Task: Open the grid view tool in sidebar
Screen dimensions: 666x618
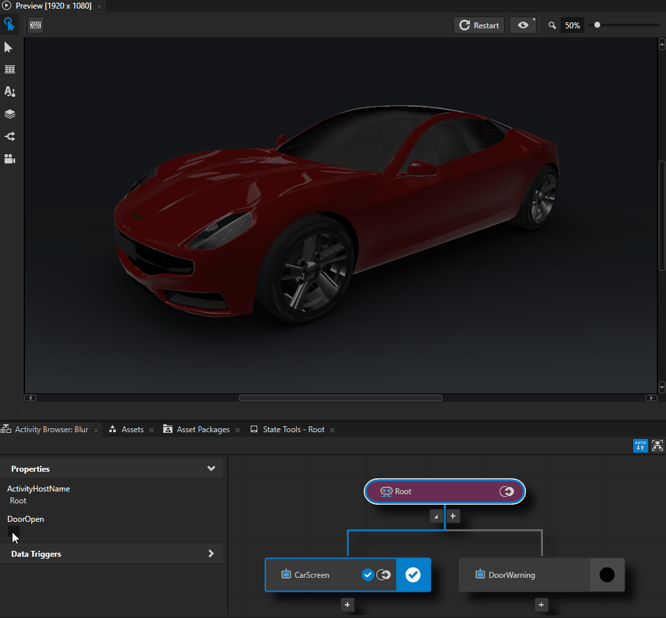Action: coord(9,69)
